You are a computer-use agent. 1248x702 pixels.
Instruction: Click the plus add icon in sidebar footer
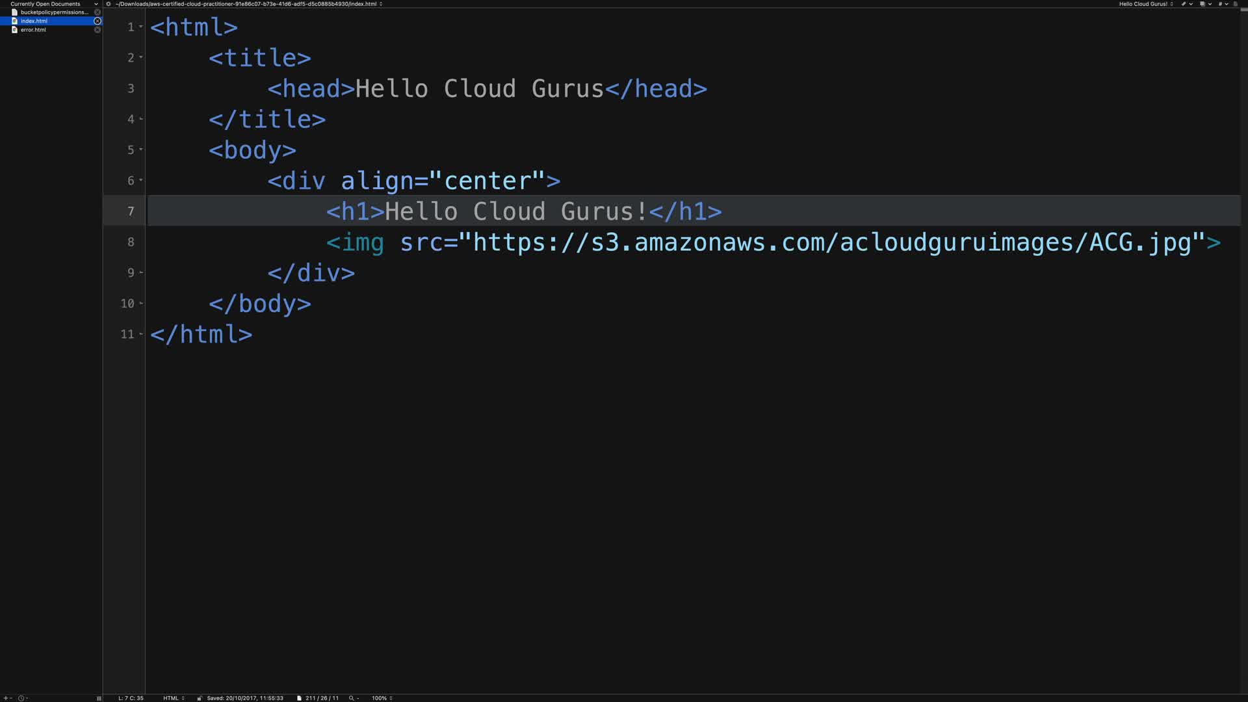click(5, 698)
